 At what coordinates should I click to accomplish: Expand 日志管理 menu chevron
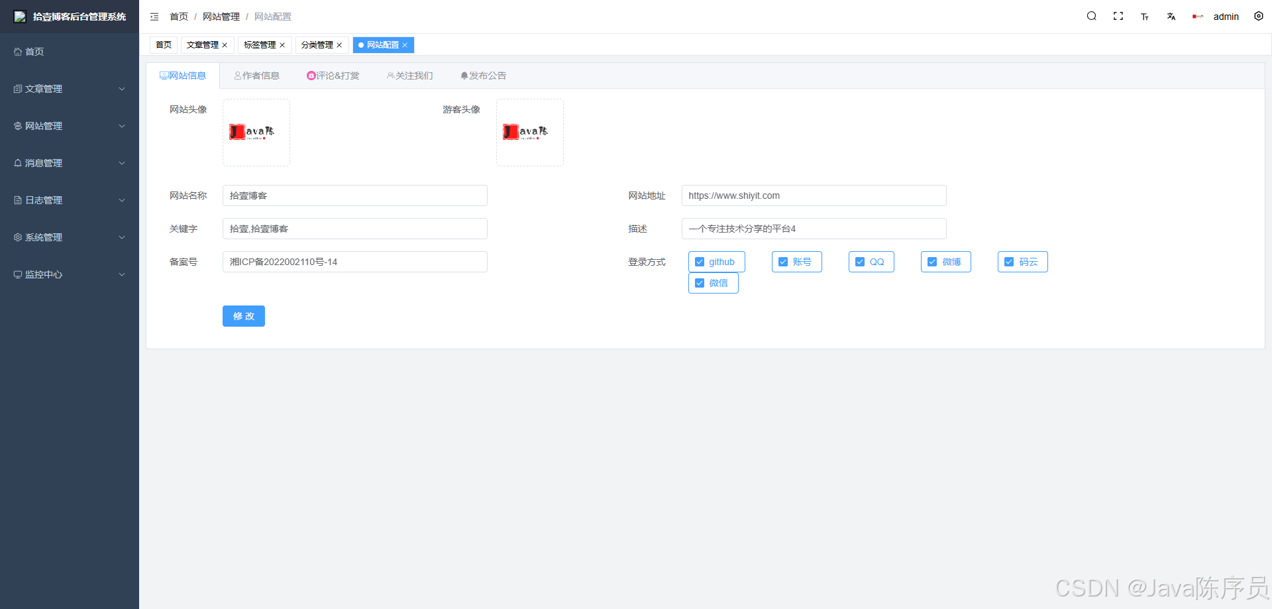pos(122,200)
